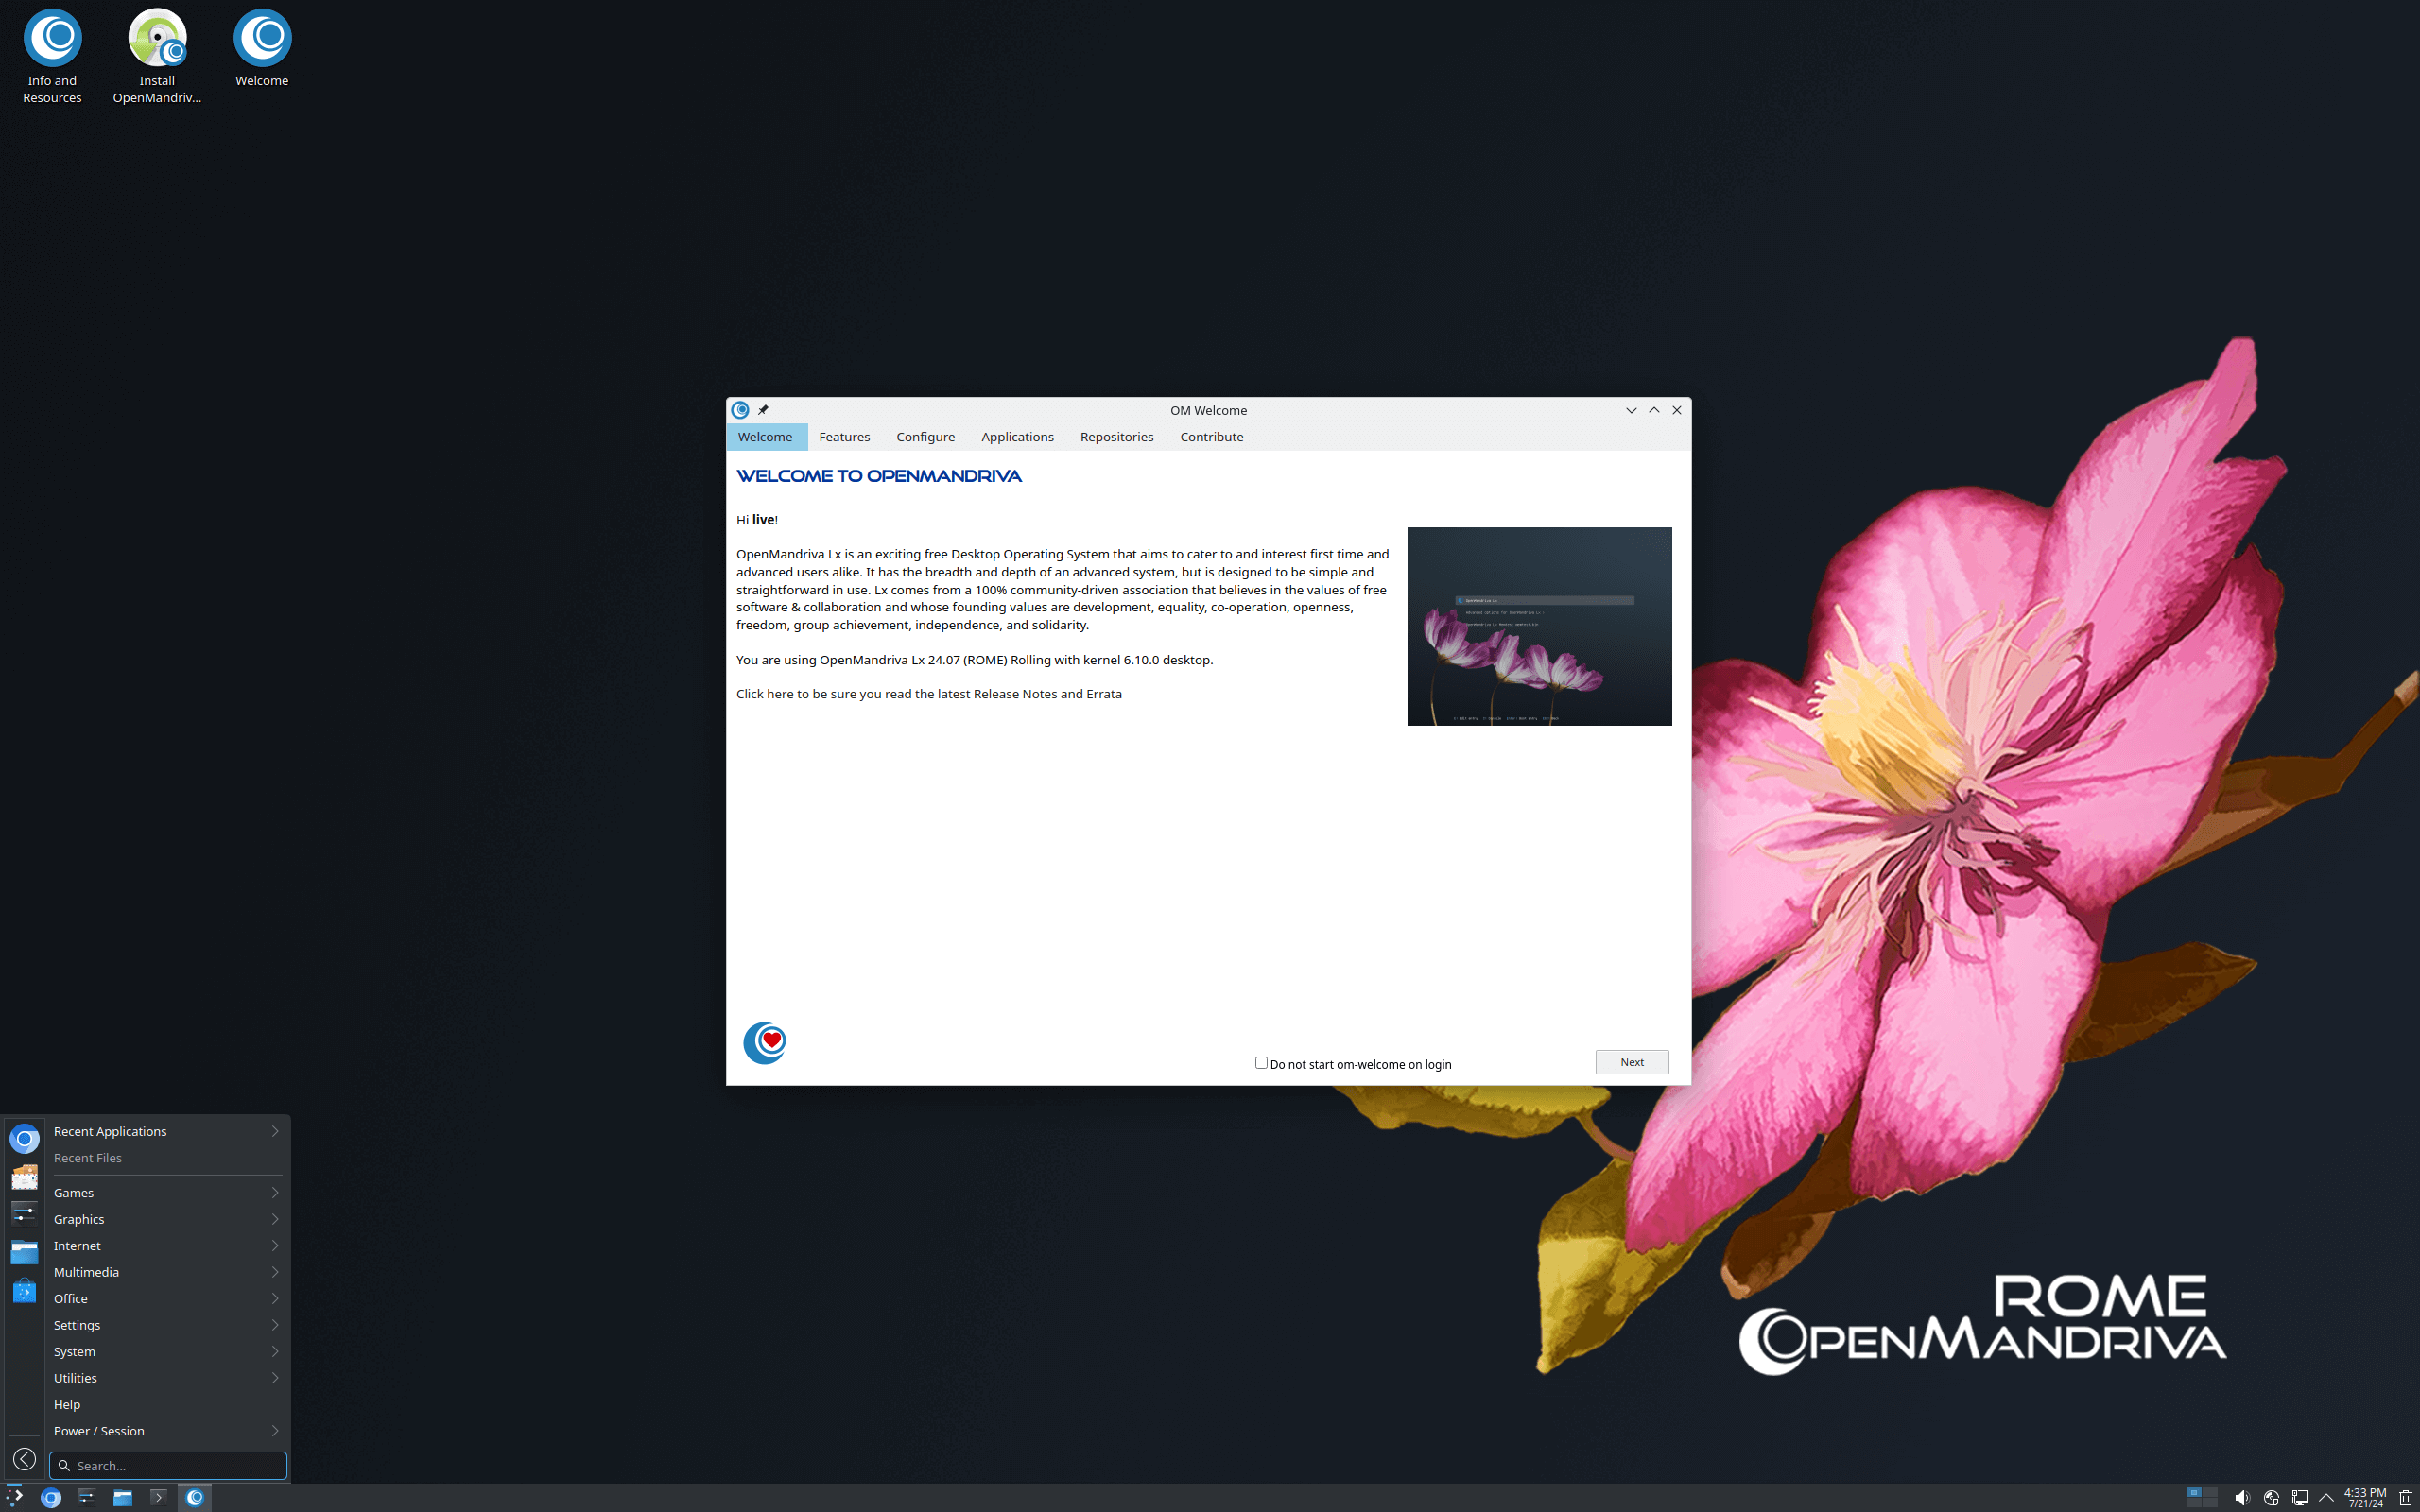Click the heart donate logo in OM Welcome
The width and height of the screenshot is (2420, 1512).
coord(765,1042)
